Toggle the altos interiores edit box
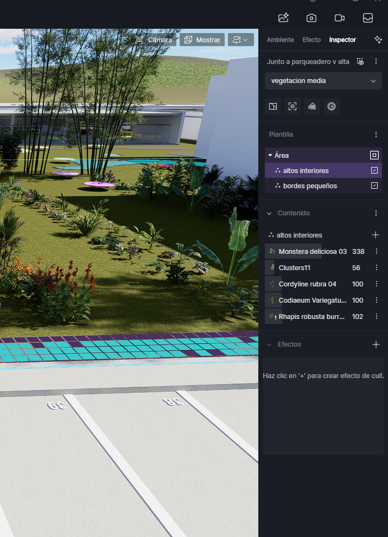Viewport: 388px width, 537px height. [x=374, y=170]
